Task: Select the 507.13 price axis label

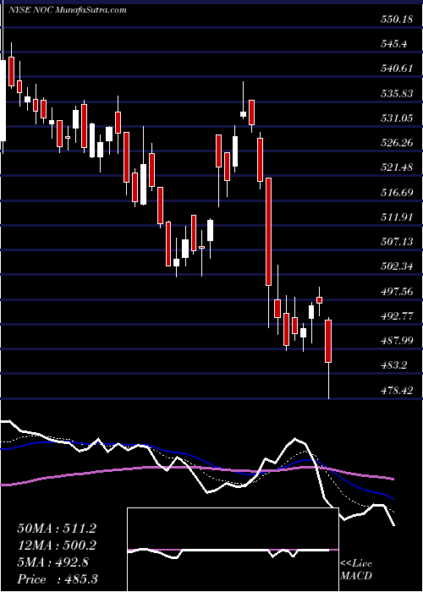Action: pos(398,242)
